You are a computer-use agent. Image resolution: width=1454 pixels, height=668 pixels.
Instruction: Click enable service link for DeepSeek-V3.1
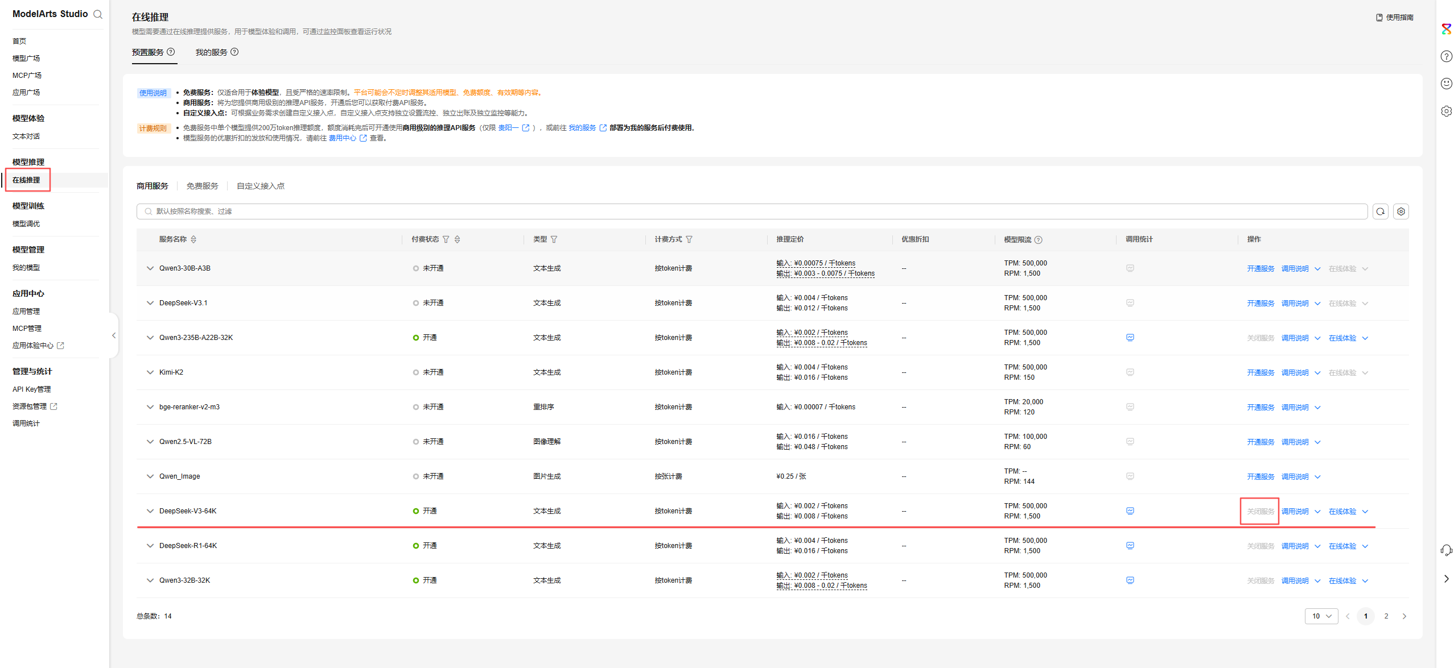(x=1260, y=304)
